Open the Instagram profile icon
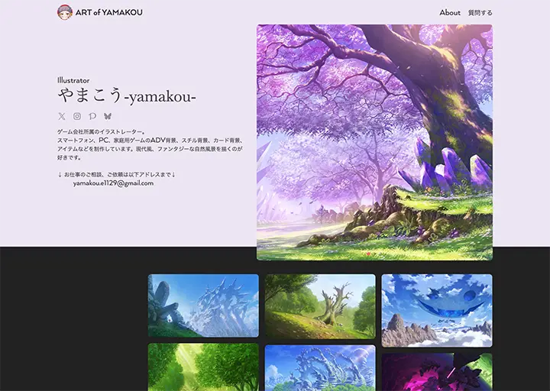 77,116
